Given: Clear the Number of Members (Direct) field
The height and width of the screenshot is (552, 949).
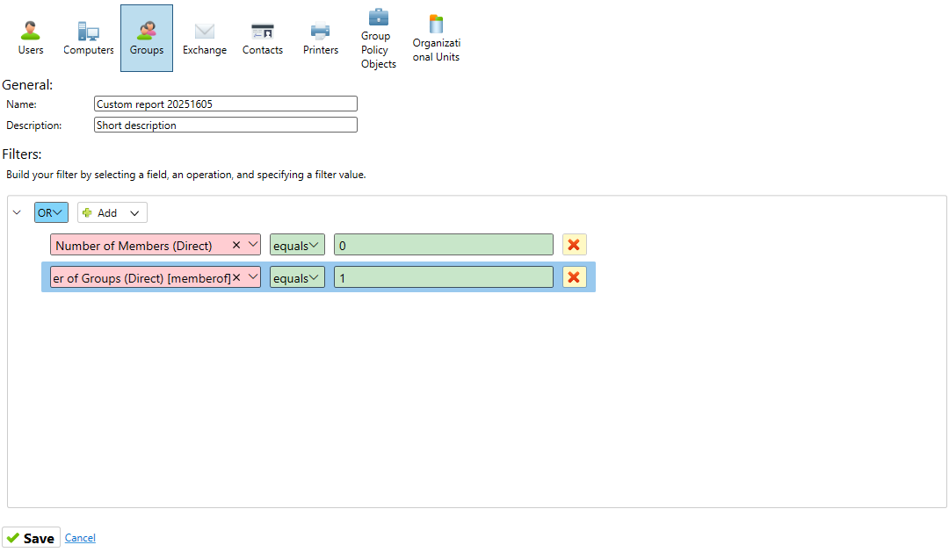Looking at the screenshot, I should tap(236, 245).
